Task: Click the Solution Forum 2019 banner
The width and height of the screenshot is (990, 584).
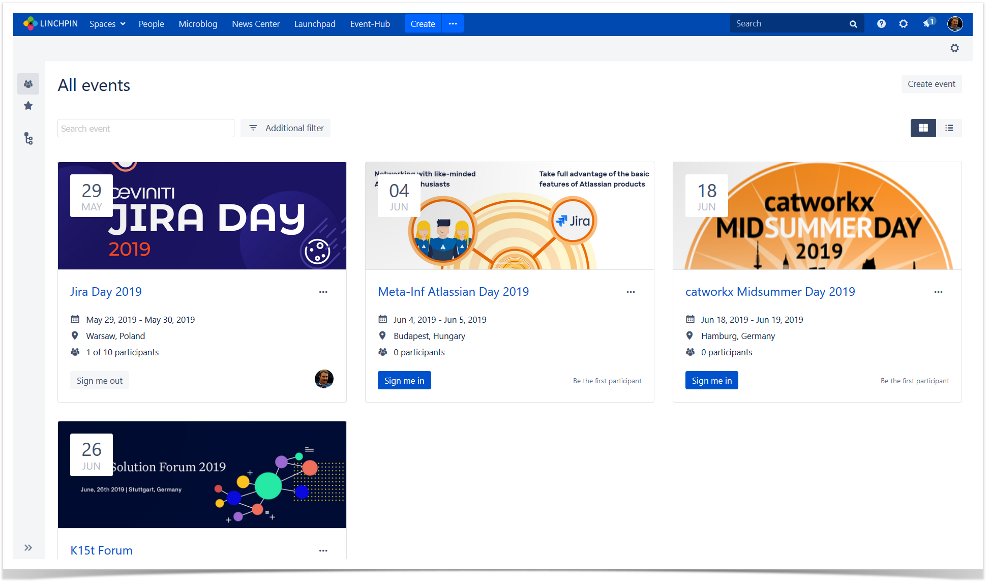Action: (202, 475)
